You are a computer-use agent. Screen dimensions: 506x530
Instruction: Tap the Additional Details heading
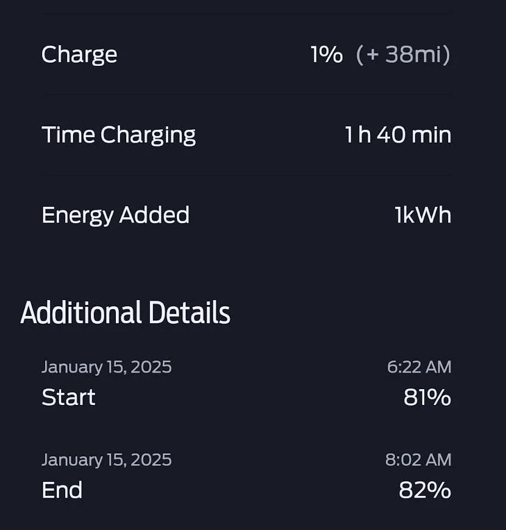(126, 313)
